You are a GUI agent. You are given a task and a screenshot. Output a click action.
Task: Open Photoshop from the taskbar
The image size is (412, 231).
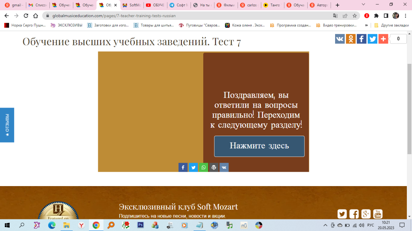click(140, 225)
